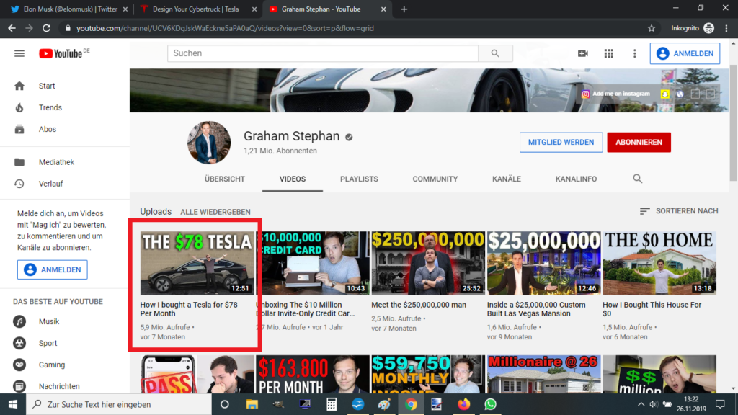
Task: Click ALLE WIEDERGEBEN link
Action: [x=215, y=212]
